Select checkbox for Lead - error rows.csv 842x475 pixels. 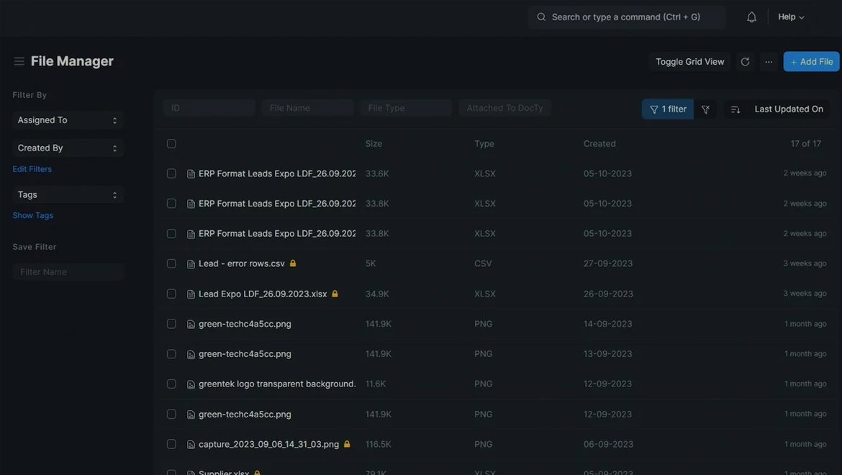click(171, 263)
